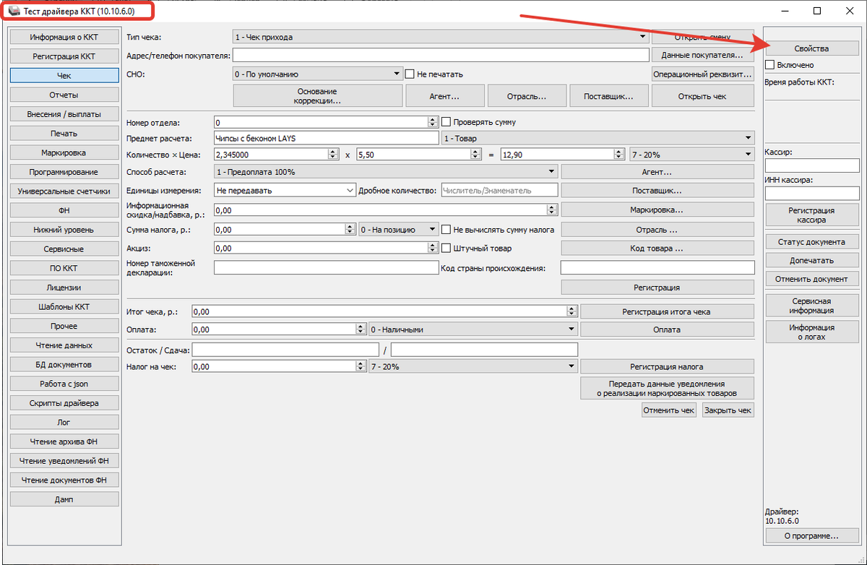This screenshot has width=867, height=565.
Task: Click the Акциз spinner arrows
Action: coord(433,248)
